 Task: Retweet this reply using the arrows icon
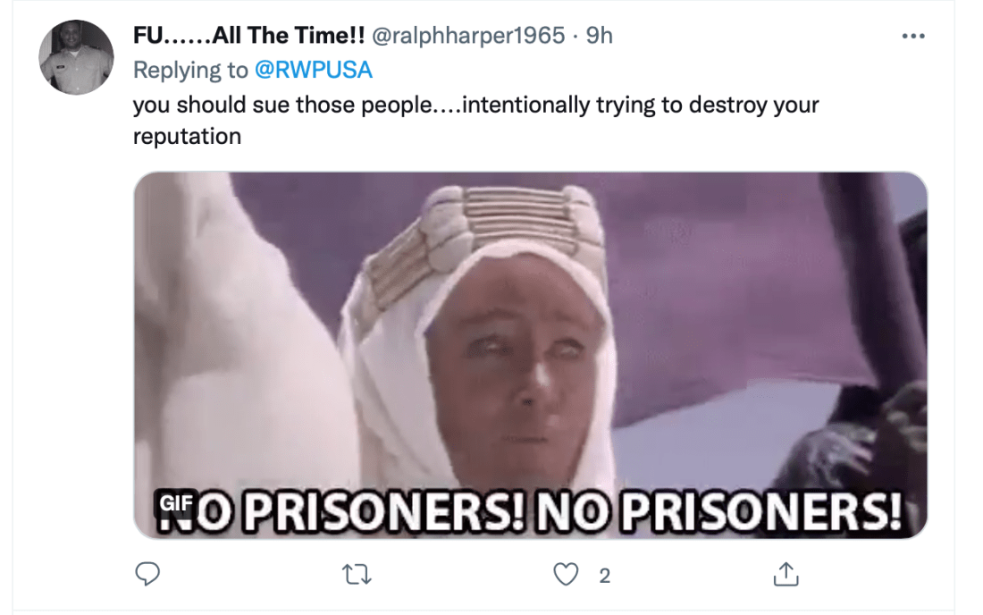point(356,574)
